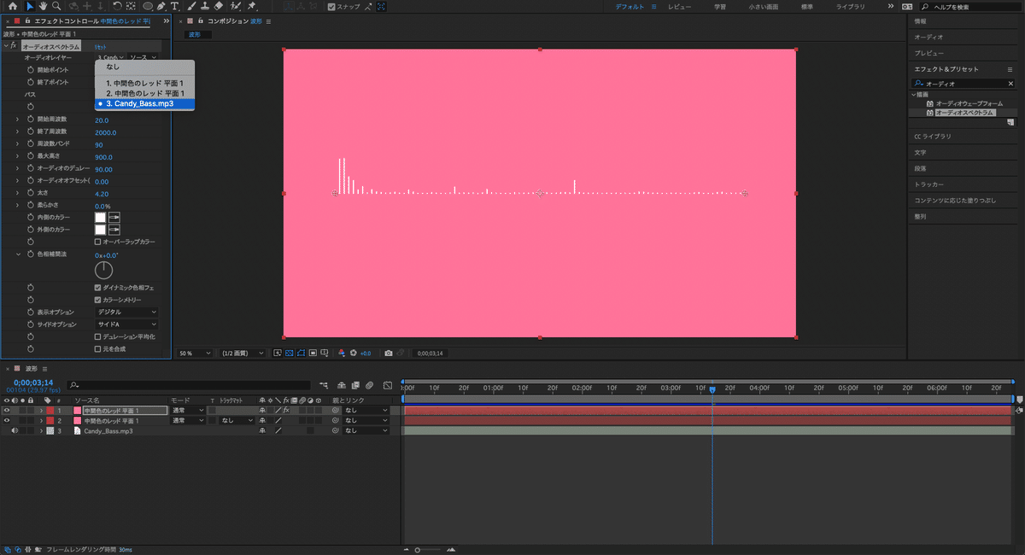1025x555 pixels.
Task: Click the ヘルプを検索 search field
Action: tap(965, 5)
